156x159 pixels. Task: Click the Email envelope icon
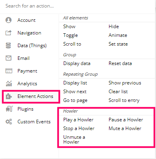coord(8,58)
